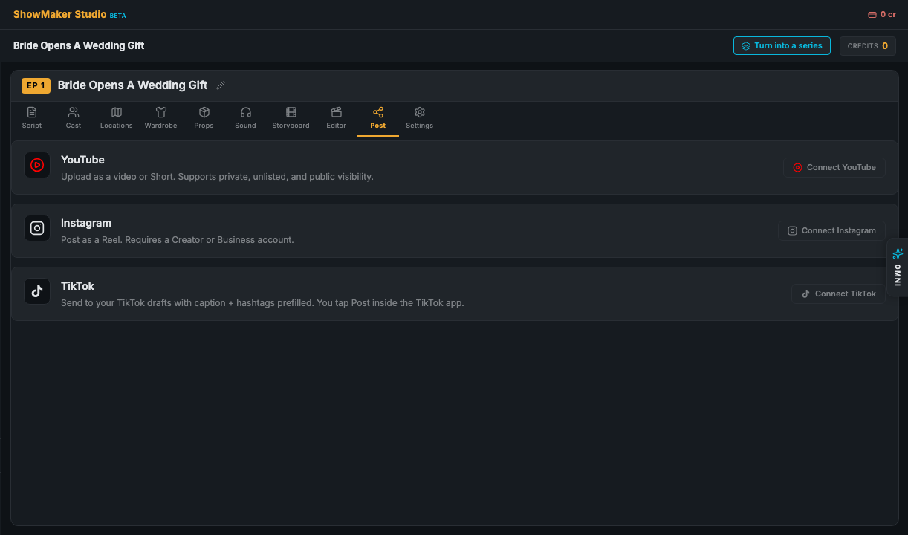
Task: Open the Storyboard tab
Action: click(x=291, y=117)
